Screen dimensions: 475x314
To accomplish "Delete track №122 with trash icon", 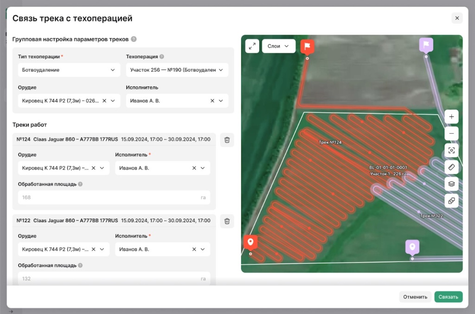I will (x=227, y=221).
